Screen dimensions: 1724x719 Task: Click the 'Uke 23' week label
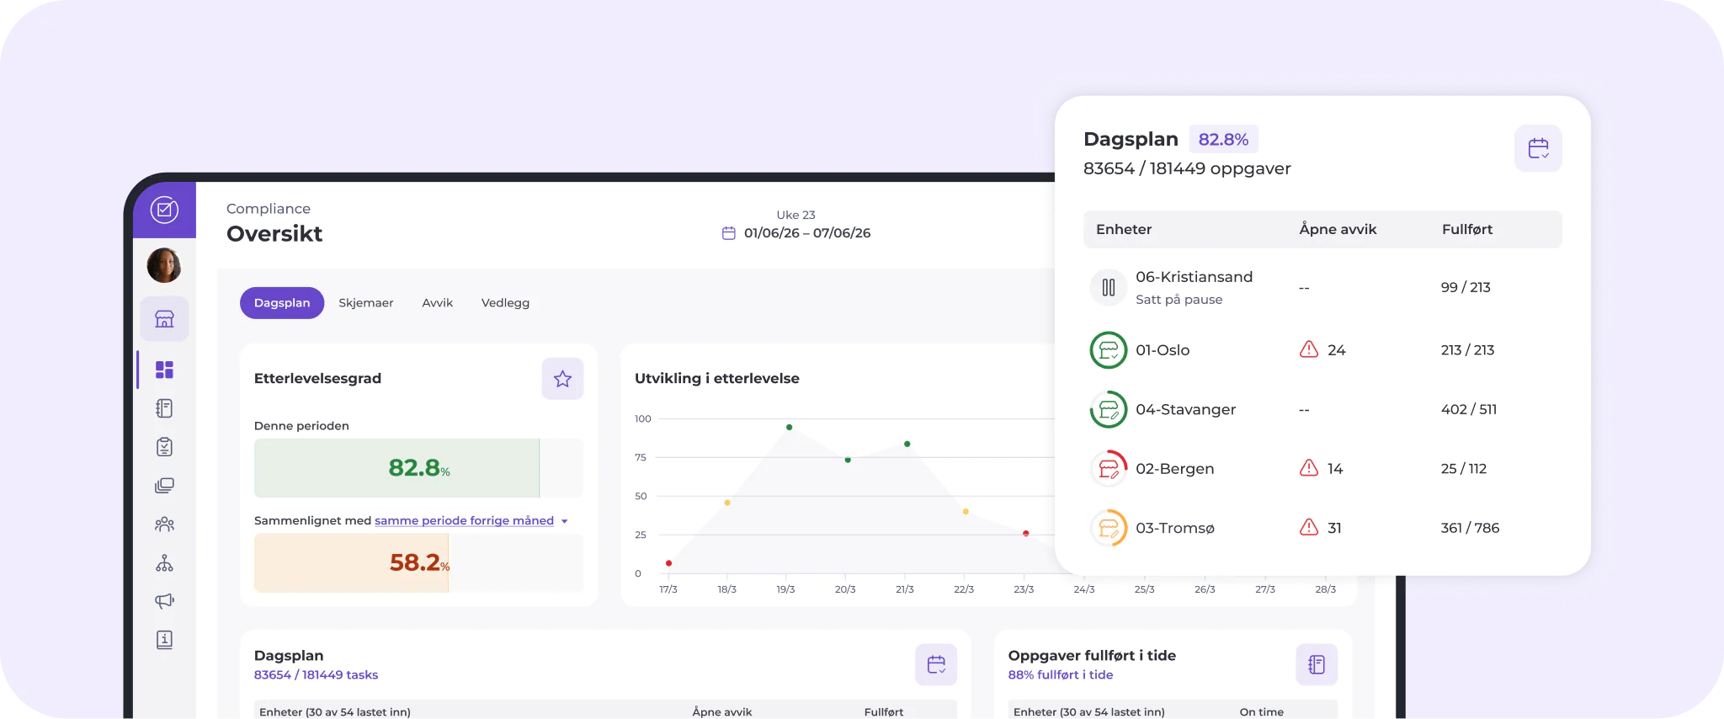(x=795, y=215)
